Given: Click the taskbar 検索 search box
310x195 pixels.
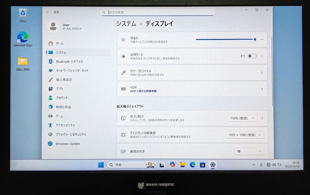Looking at the screenshot, I should (x=132, y=165).
